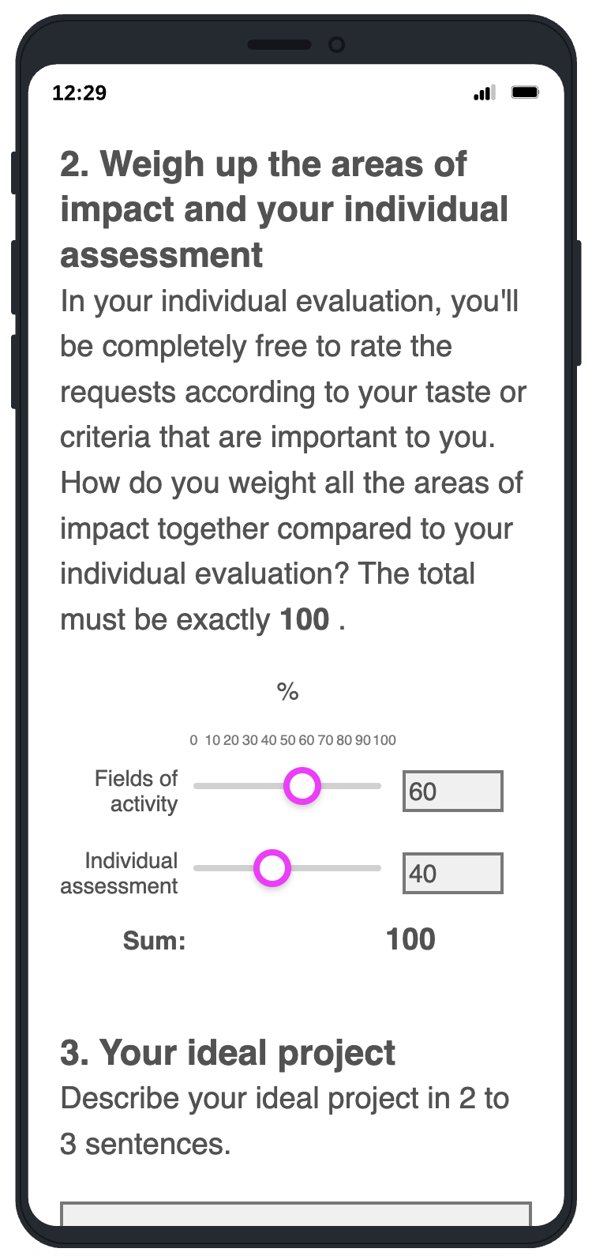The width and height of the screenshot is (592, 1256).
Task: Click the "3. Your ideal project" heading
Action: point(227,1053)
